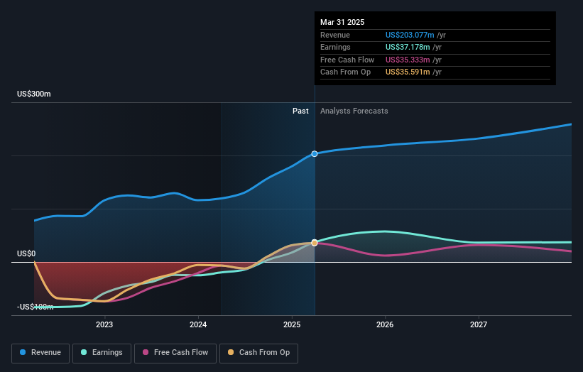Screen dimensions: 583x372
Task: Toggle the Earnings legend series
Action: click(x=102, y=353)
